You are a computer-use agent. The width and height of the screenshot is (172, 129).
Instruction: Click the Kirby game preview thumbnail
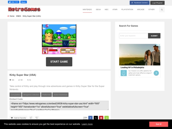(59, 39)
